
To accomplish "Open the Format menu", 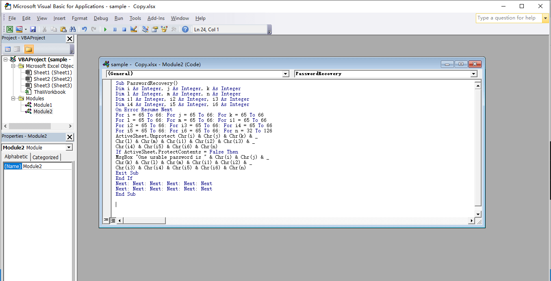I will pyautogui.click(x=80, y=18).
